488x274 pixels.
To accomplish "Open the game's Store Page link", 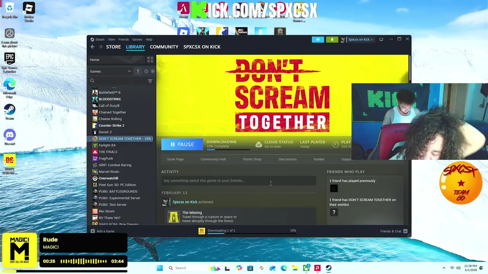I will [x=175, y=159].
